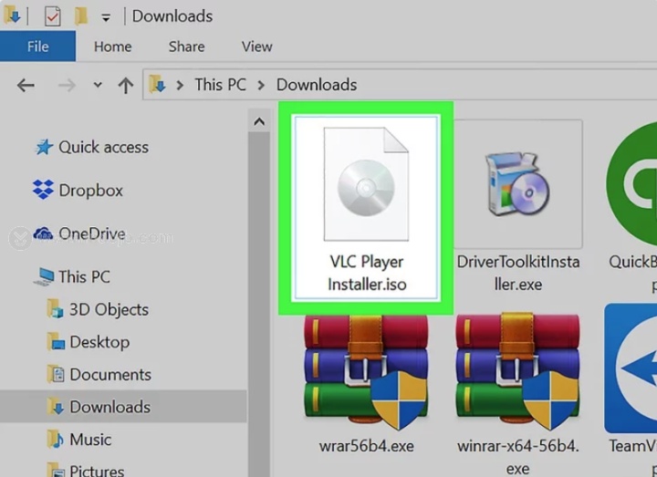Open the Share ribbon tab
This screenshot has height=477, width=657.
(x=186, y=47)
